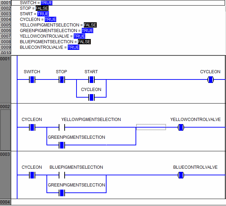The image size is (226, 206).
Task: Click the YELLOWPIGMENTSELECTION contact in network 0002
Action: coord(62,127)
